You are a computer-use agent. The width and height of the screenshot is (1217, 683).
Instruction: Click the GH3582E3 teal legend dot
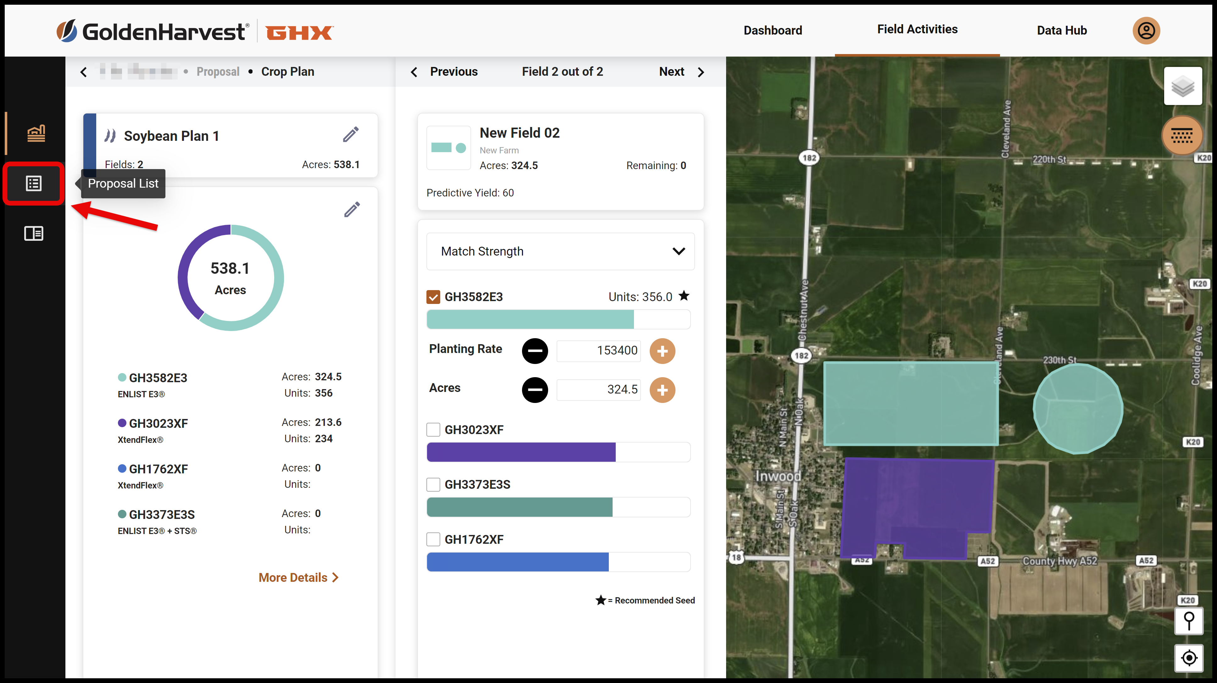pos(122,377)
